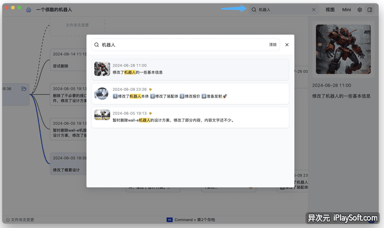Click the 清除 button in search dialog
The height and width of the screenshot is (228, 384).
click(273, 45)
